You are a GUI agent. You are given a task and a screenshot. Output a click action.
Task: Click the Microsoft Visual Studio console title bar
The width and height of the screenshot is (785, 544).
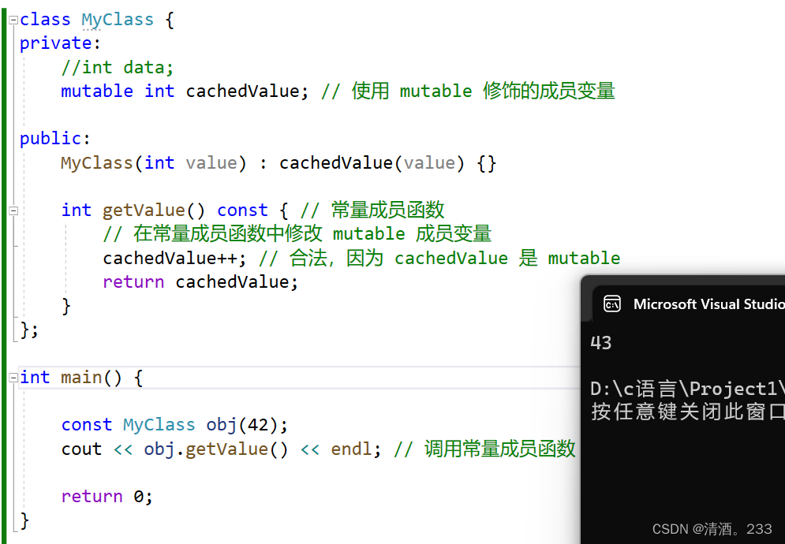click(x=702, y=304)
